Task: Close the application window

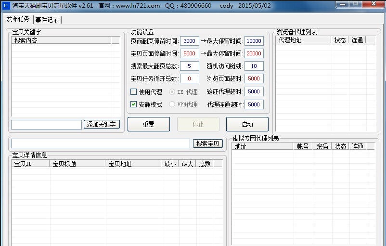Action: 373,4
